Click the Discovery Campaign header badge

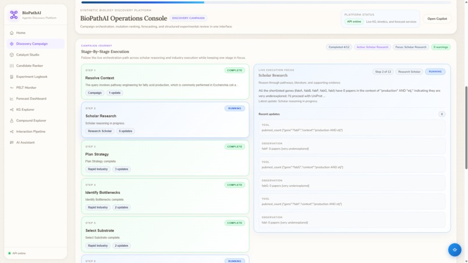(x=188, y=18)
